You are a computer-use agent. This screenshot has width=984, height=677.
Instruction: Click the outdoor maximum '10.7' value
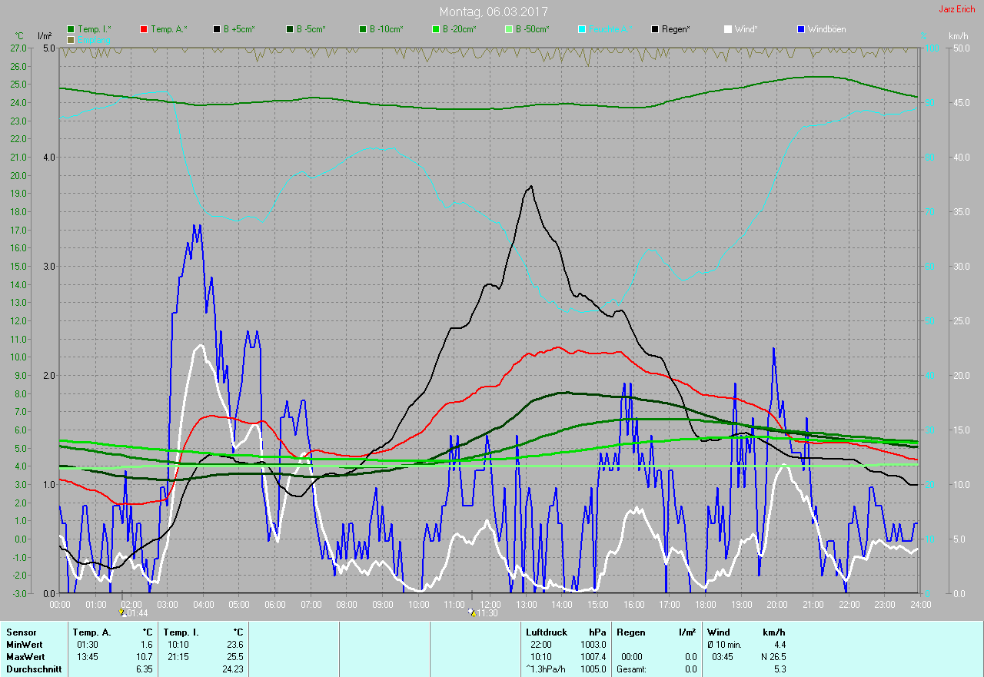pyautogui.click(x=145, y=657)
